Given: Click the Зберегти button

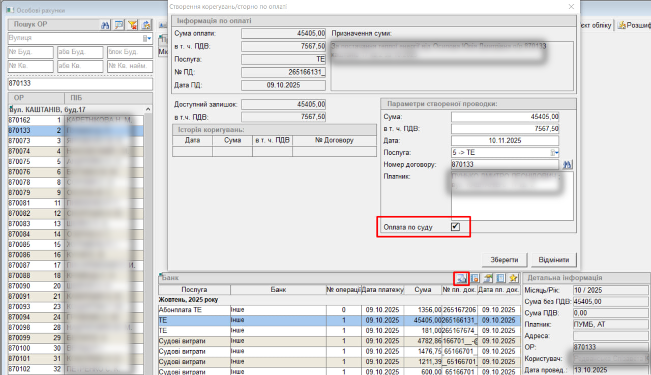Looking at the screenshot, I should [504, 259].
